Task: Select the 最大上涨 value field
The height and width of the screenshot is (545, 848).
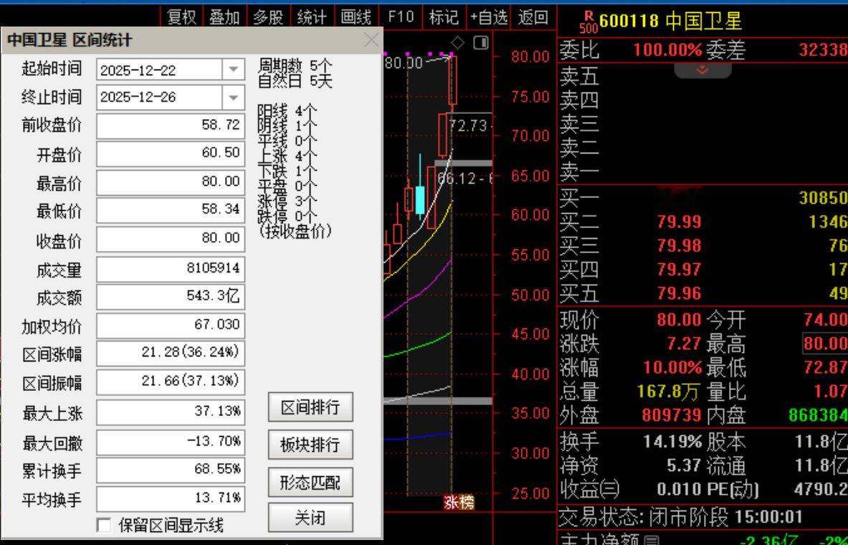Action: (171, 412)
